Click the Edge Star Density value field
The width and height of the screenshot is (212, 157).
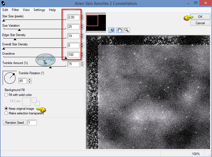[73, 36]
